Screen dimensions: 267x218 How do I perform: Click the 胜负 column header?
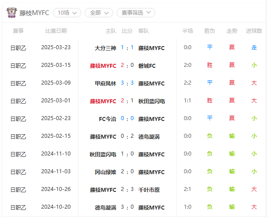(210, 31)
